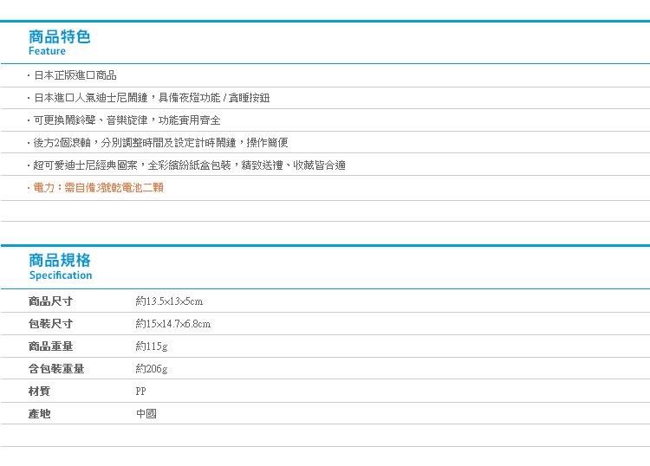Select the product size value 約13.5x13x5cm
Viewport: 650px width, 466px height.
[169, 301]
